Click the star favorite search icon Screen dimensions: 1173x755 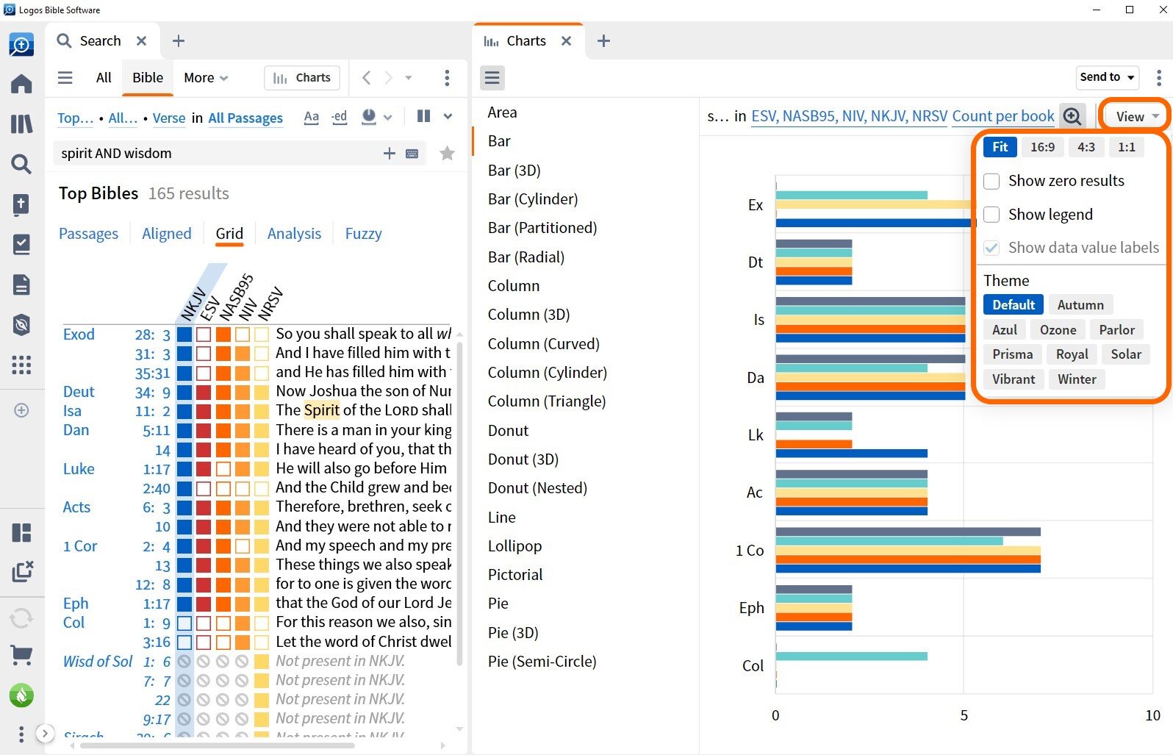(447, 153)
